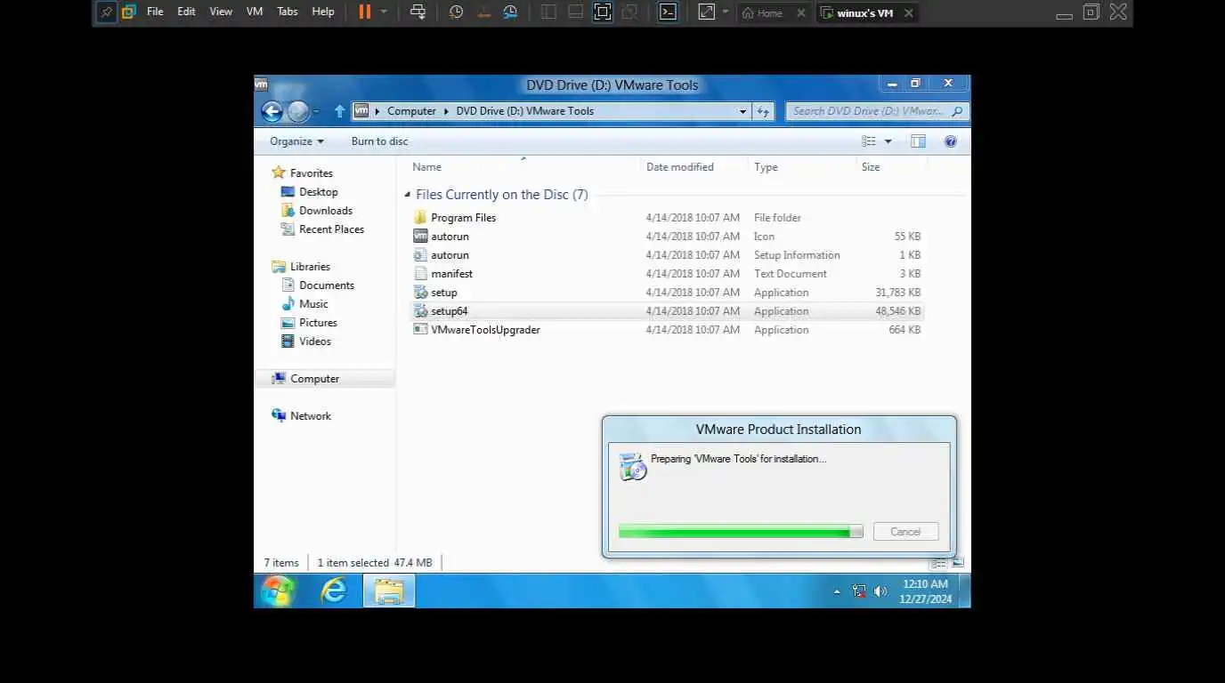Select Network in the navigation pane

coord(301,416)
